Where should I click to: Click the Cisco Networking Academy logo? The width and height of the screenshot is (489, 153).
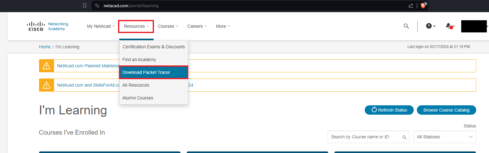[x=47, y=26]
